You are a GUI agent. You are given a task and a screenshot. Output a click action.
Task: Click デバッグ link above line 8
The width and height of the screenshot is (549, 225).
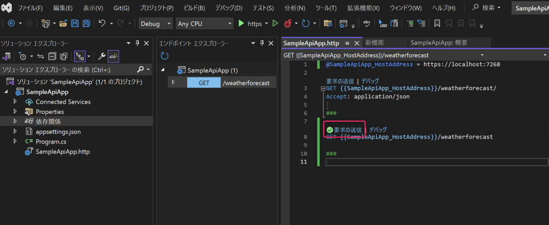(x=378, y=130)
